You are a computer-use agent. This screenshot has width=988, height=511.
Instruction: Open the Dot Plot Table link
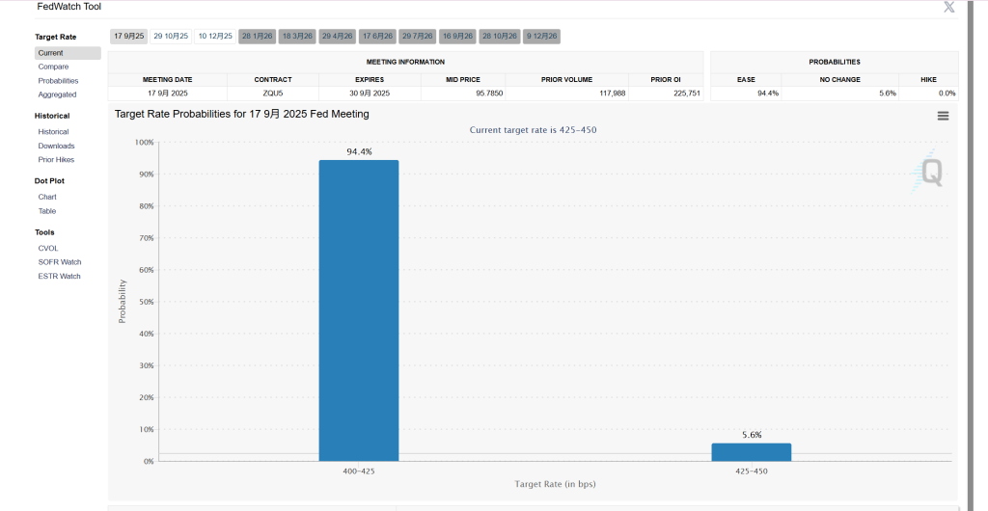[47, 210]
